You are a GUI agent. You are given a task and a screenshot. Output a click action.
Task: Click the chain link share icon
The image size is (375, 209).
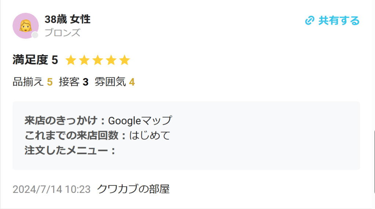point(309,20)
